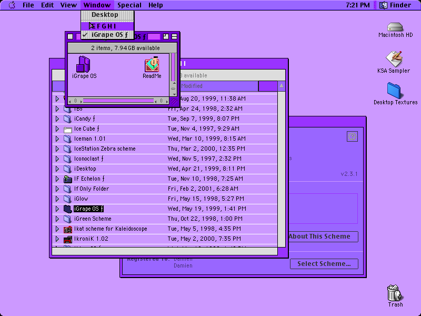Click the iGreen Scheme folder icon
This screenshot has width=421, height=316.
67,219
